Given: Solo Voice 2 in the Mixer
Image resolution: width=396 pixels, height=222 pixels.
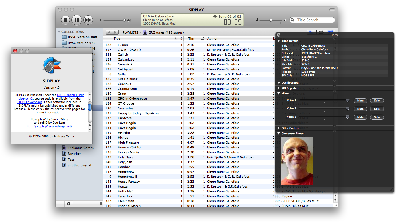Looking at the screenshot, I should (377, 109).
